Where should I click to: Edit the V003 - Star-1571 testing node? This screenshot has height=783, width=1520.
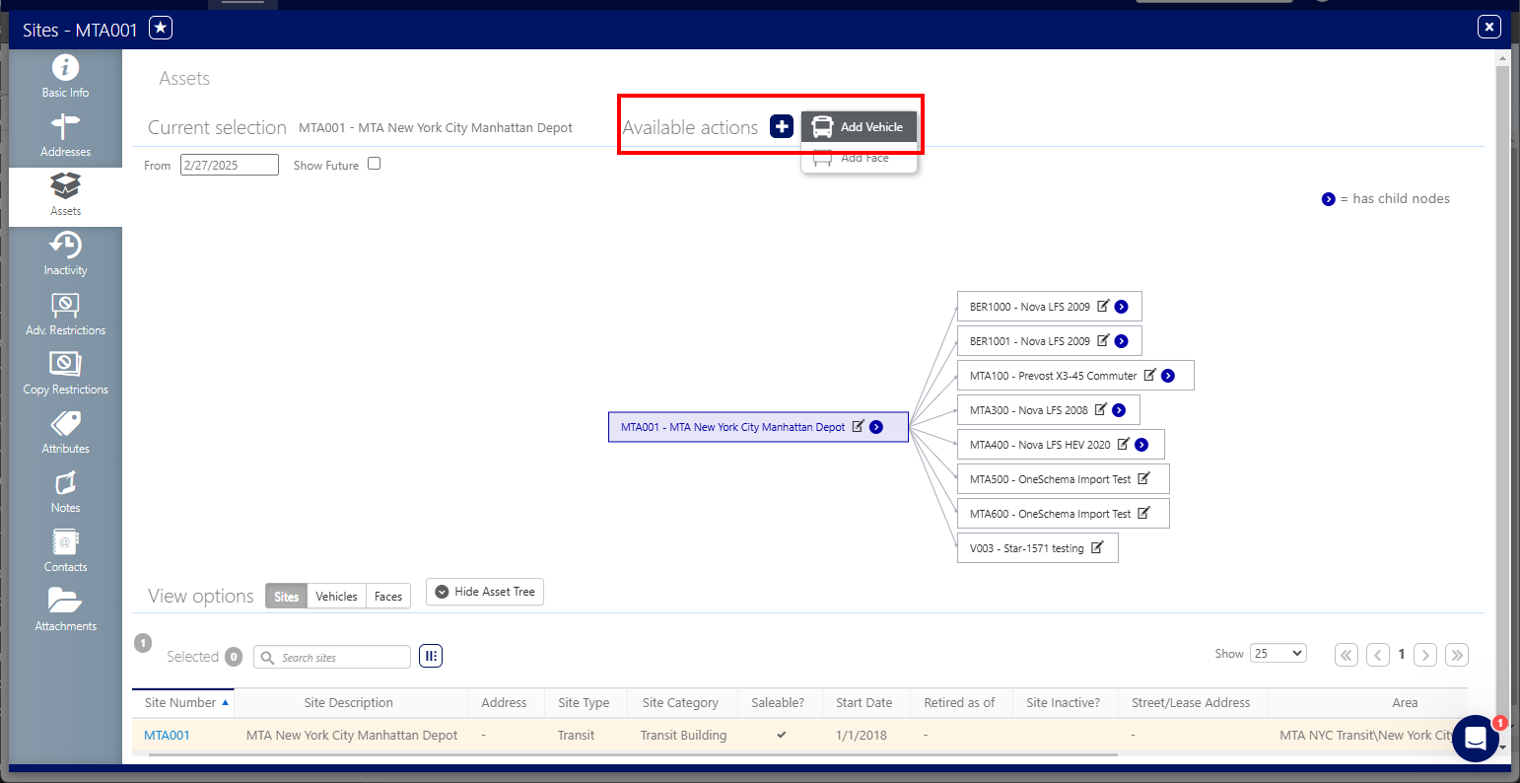[1097, 547]
